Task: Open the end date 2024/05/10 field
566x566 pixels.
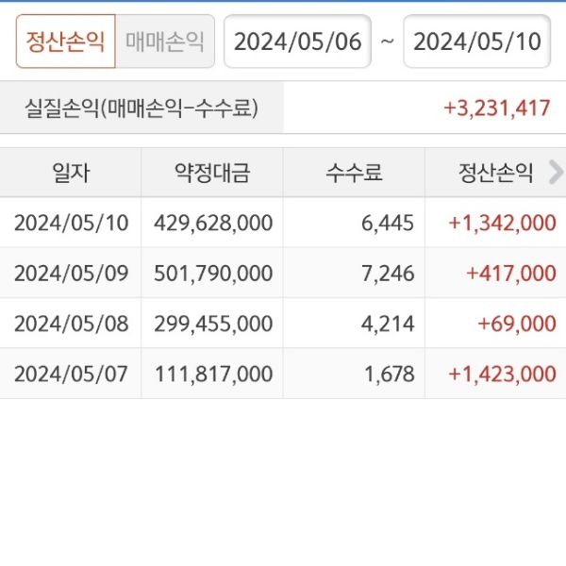Action: click(x=476, y=42)
